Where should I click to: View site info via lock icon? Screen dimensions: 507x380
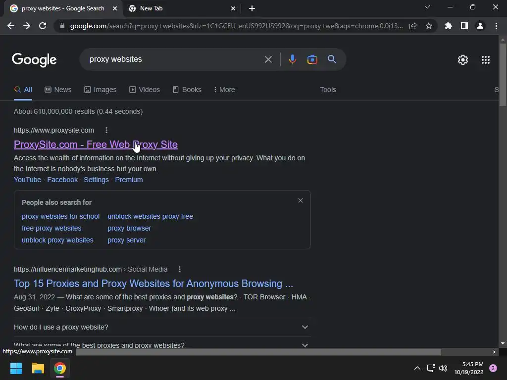(x=62, y=26)
